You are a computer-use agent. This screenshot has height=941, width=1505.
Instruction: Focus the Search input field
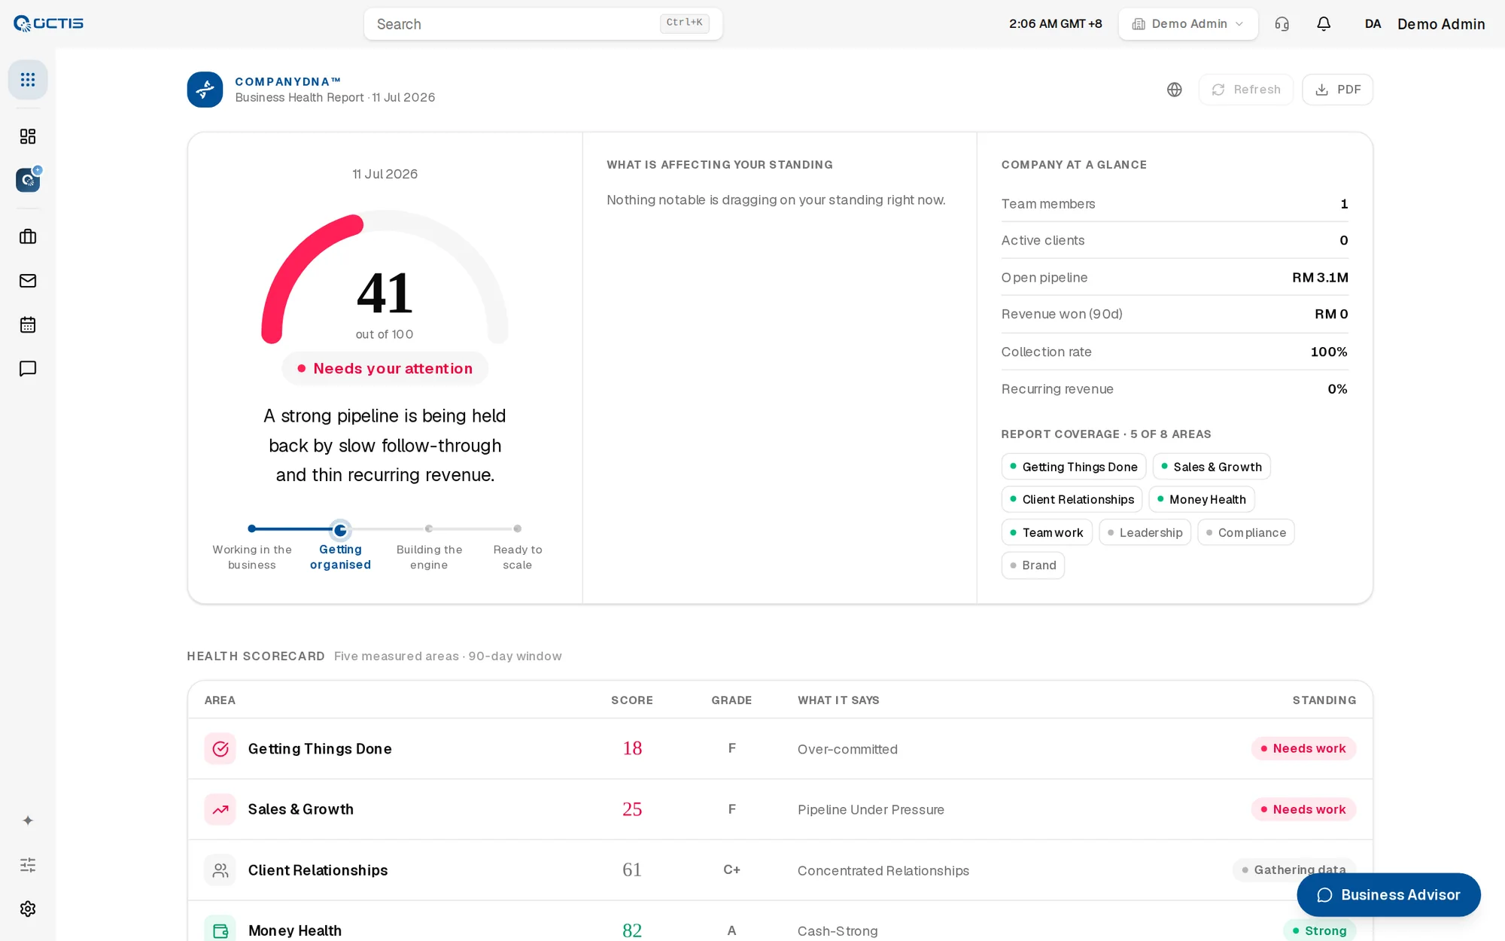click(x=543, y=24)
